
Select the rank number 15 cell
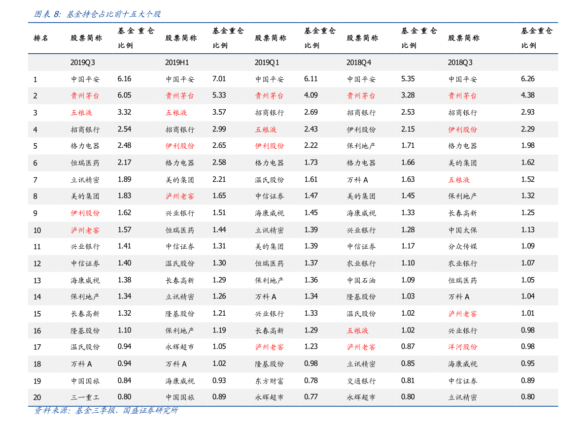[x=37, y=314]
